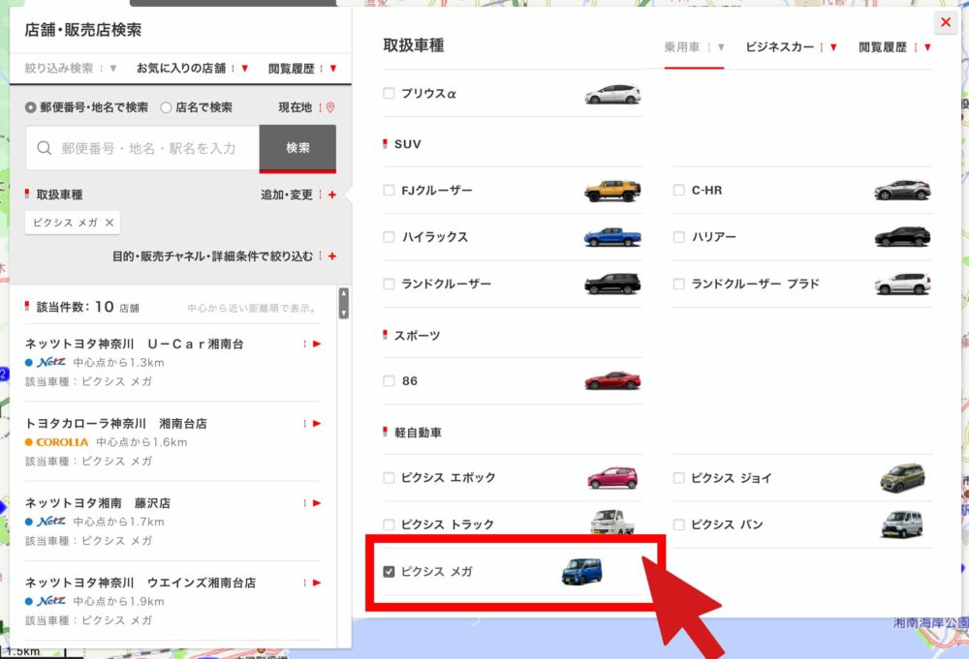Image resolution: width=969 pixels, height=659 pixels.
Task: Click the yellow FJクルーザー car image
Action: (x=612, y=191)
